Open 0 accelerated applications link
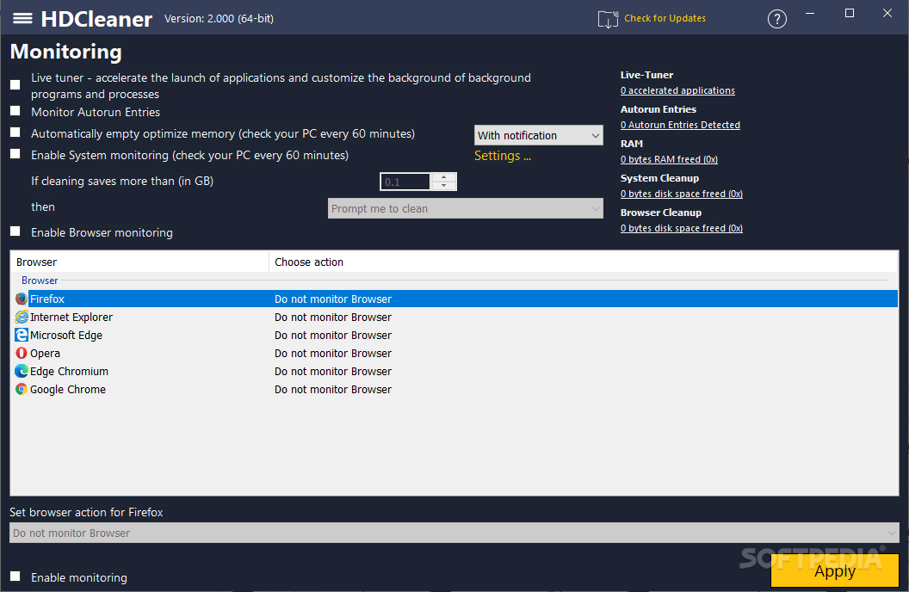This screenshot has height=592, width=909. 677,91
